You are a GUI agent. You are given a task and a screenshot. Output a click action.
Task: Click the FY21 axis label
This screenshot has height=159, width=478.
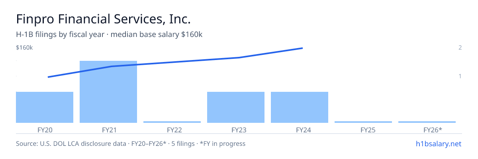[108, 130]
